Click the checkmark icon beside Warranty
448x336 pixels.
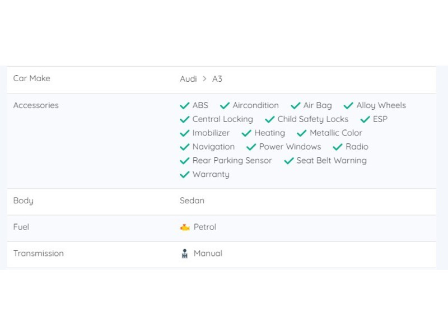[185, 175]
